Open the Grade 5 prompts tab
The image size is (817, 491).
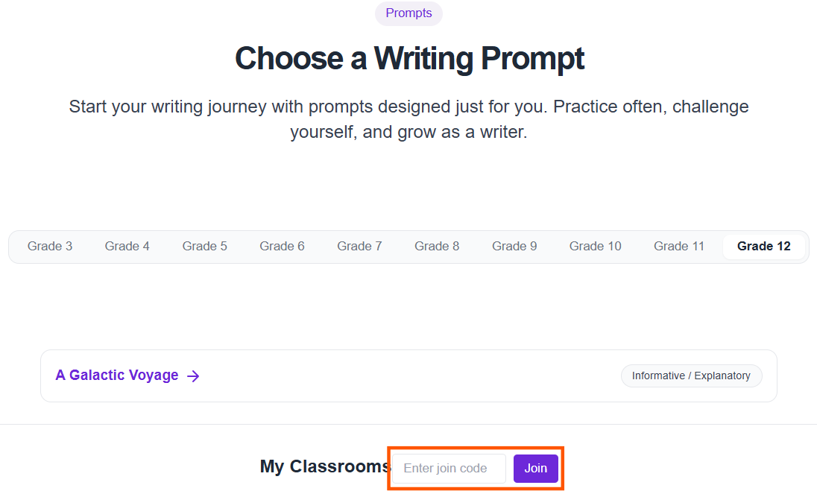pyautogui.click(x=204, y=246)
